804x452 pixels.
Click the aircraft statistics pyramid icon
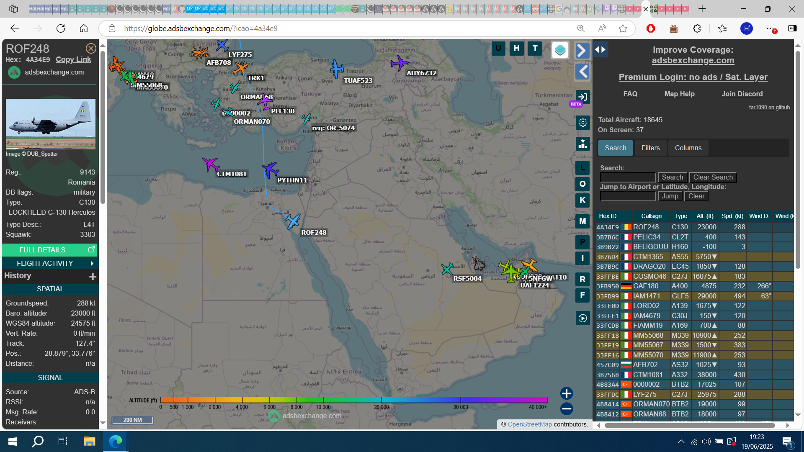582,144
